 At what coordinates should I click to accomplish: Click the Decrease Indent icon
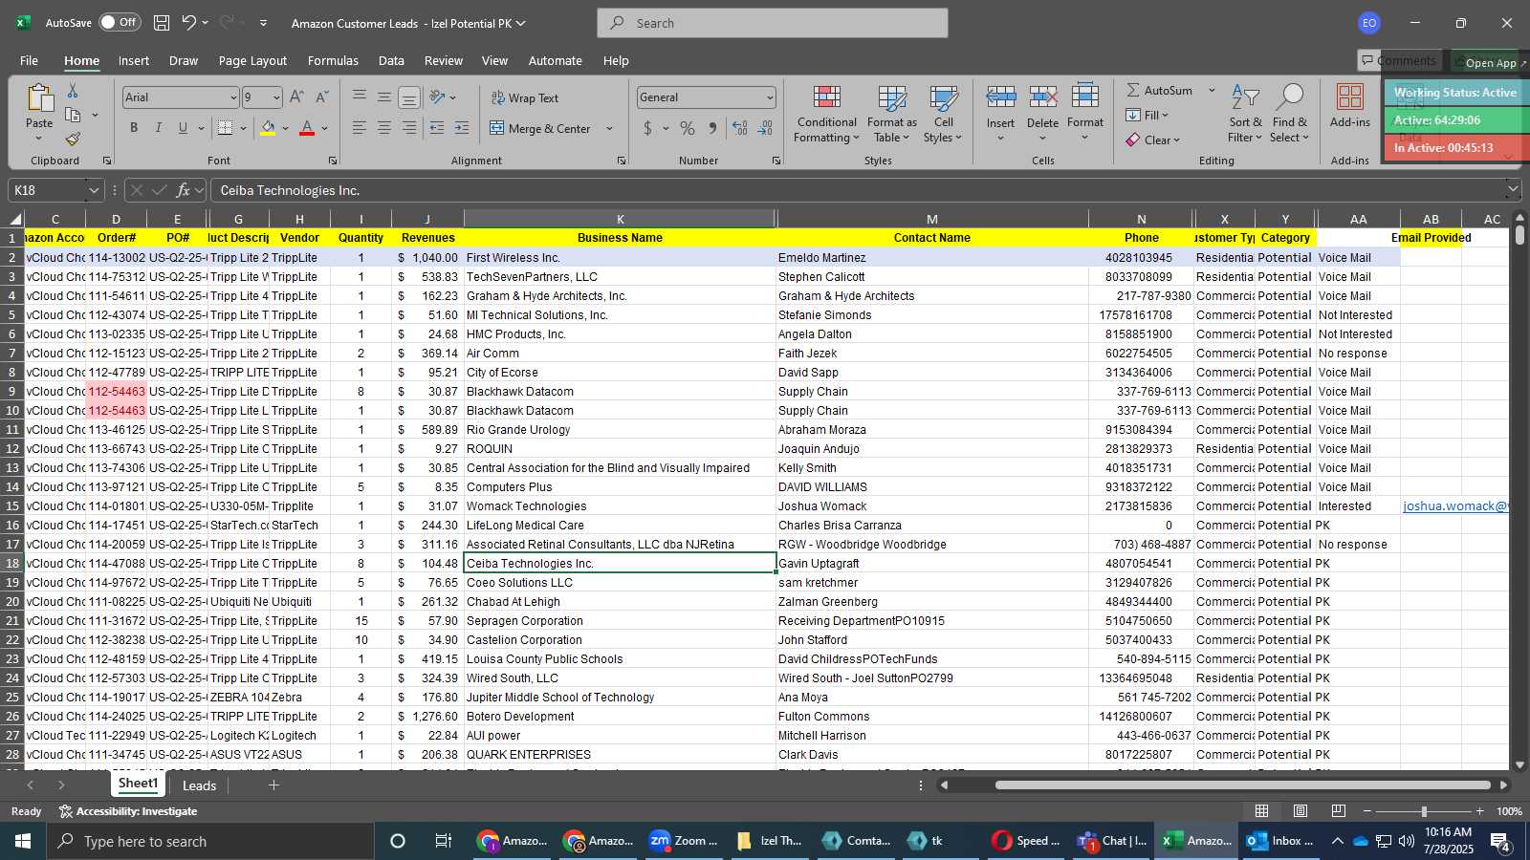[x=437, y=128]
